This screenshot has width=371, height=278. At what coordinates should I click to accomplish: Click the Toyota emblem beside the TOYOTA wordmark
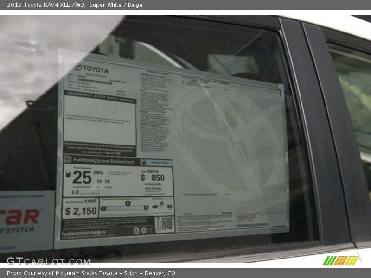pyautogui.click(x=76, y=67)
